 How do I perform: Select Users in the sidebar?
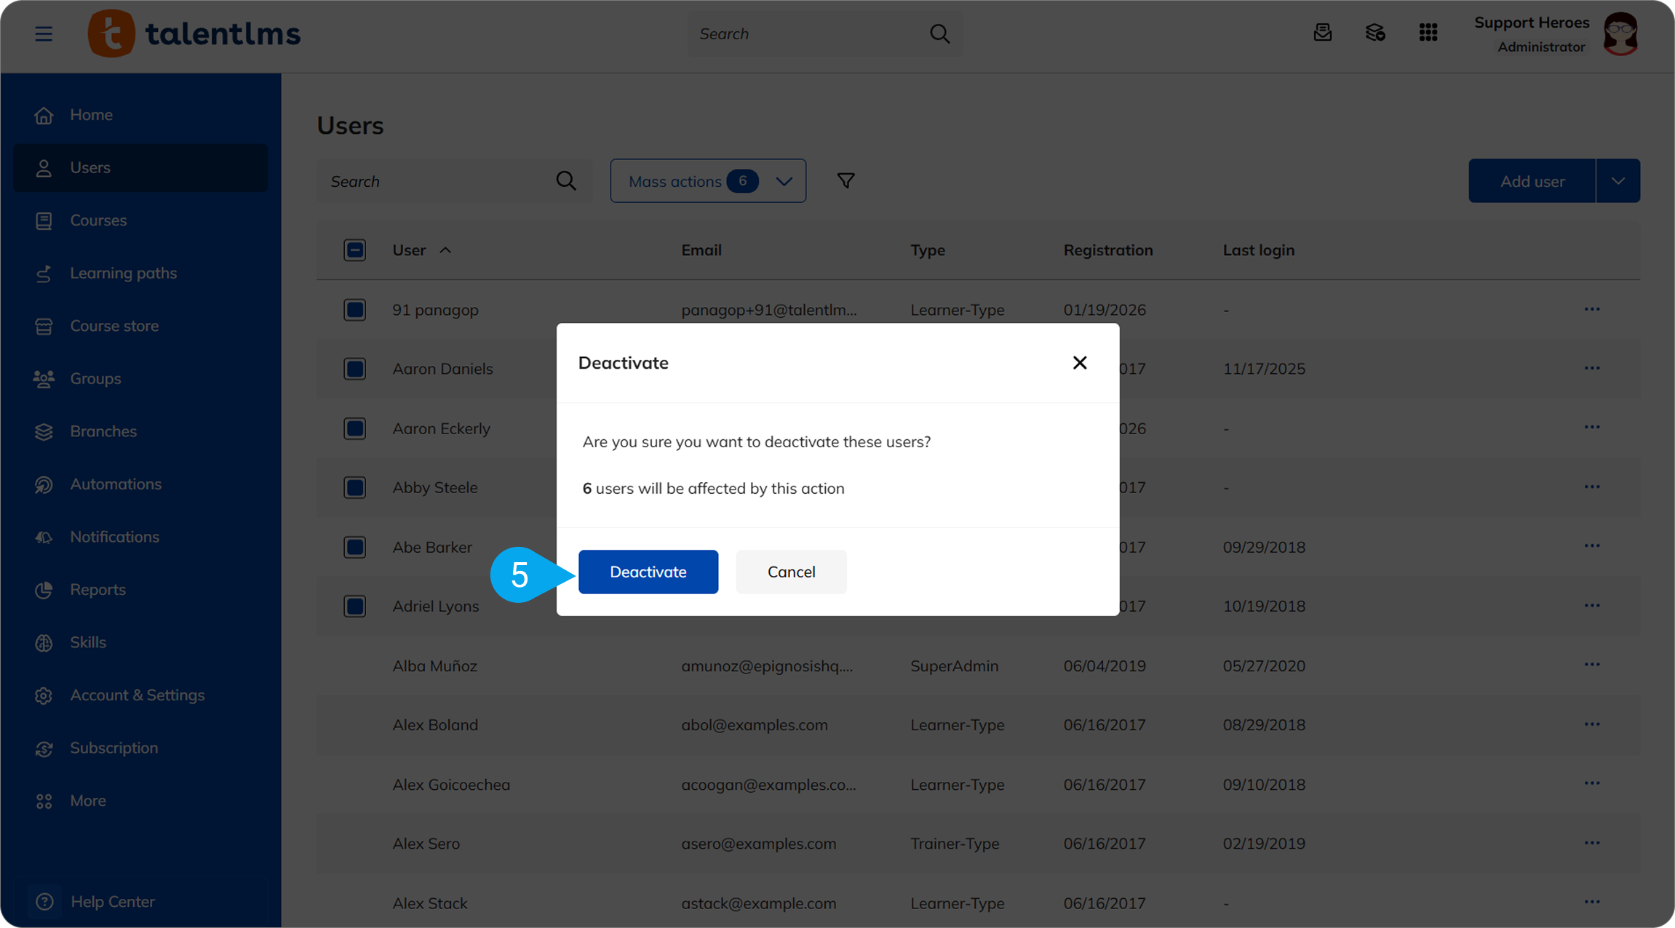[140, 168]
